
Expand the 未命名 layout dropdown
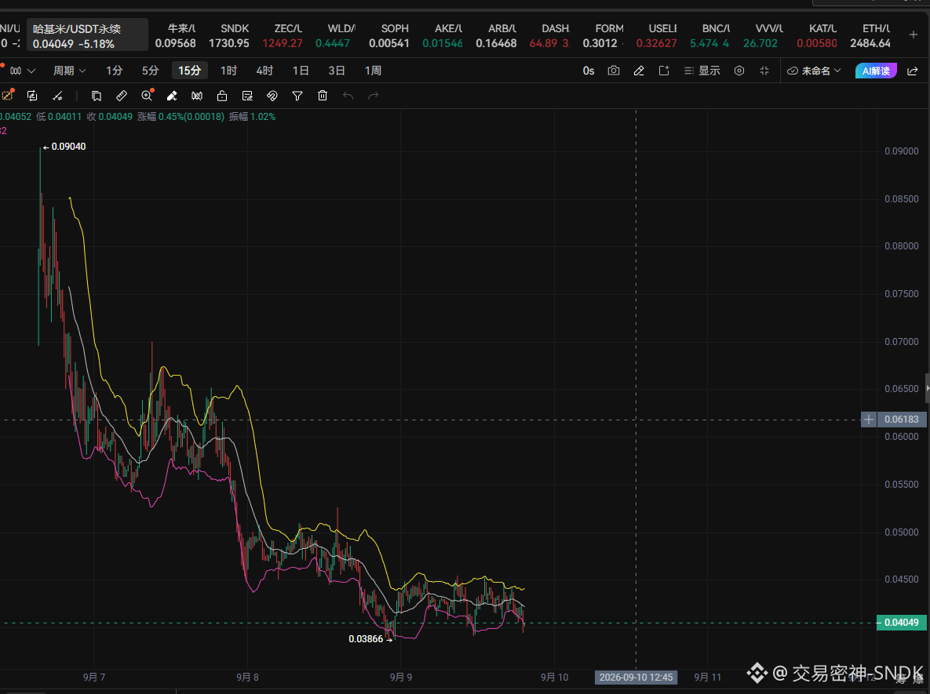pos(814,71)
